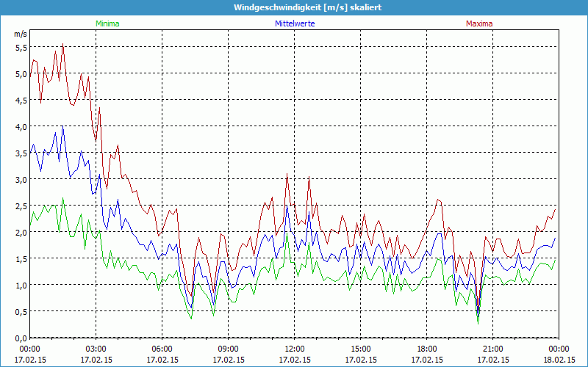Click the 06:00 time axis label
The image size is (588, 367).
pyautogui.click(x=162, y=349)
